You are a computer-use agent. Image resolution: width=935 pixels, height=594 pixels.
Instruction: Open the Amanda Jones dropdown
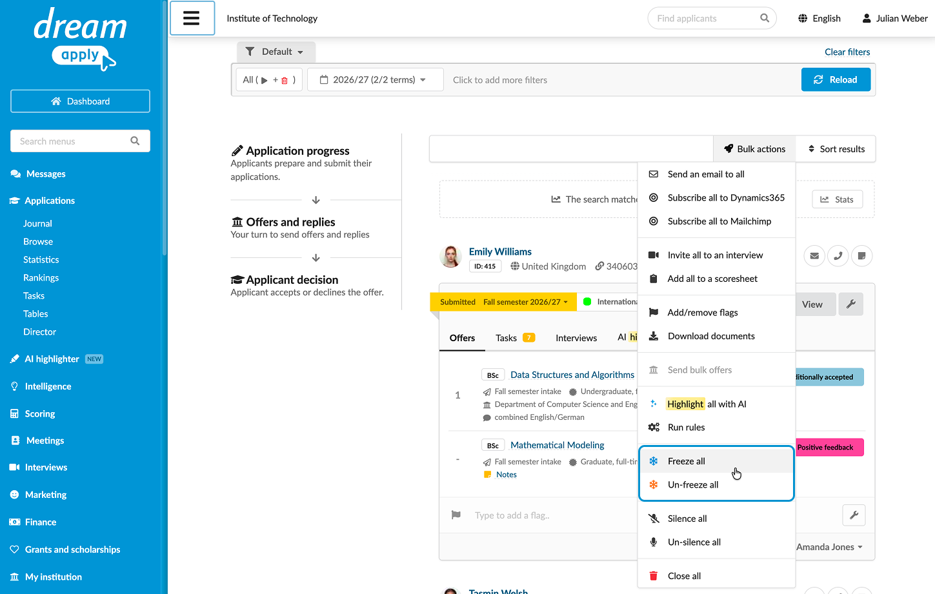[829, 547]
